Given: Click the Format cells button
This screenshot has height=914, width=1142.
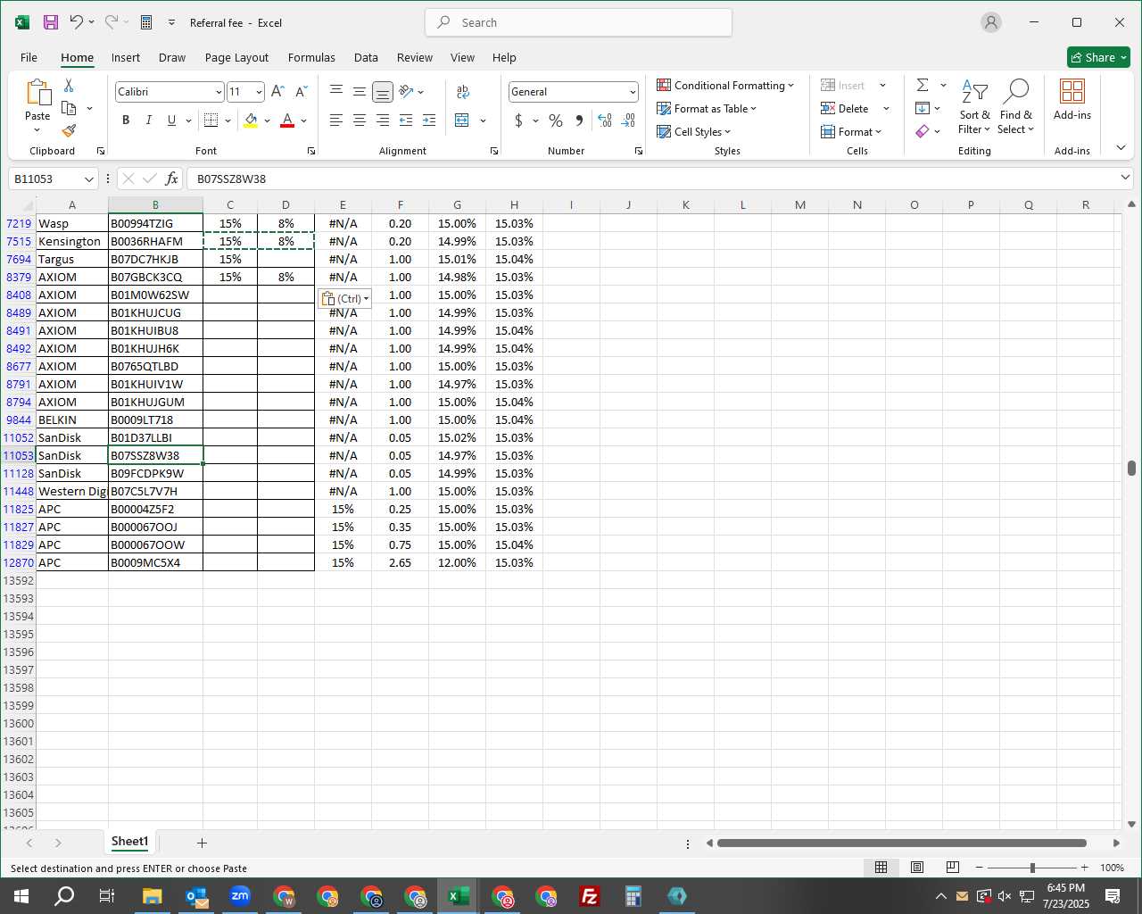Looking at the screenshot, I should (851, 131).
